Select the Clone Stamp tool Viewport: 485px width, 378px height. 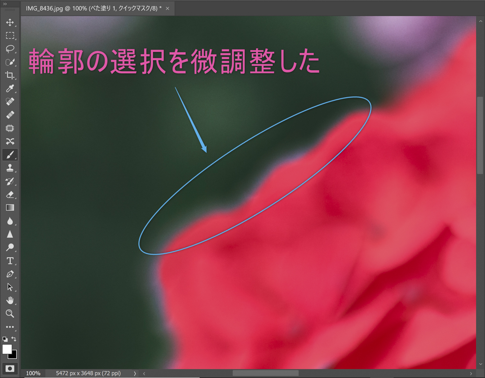(10, 168)
